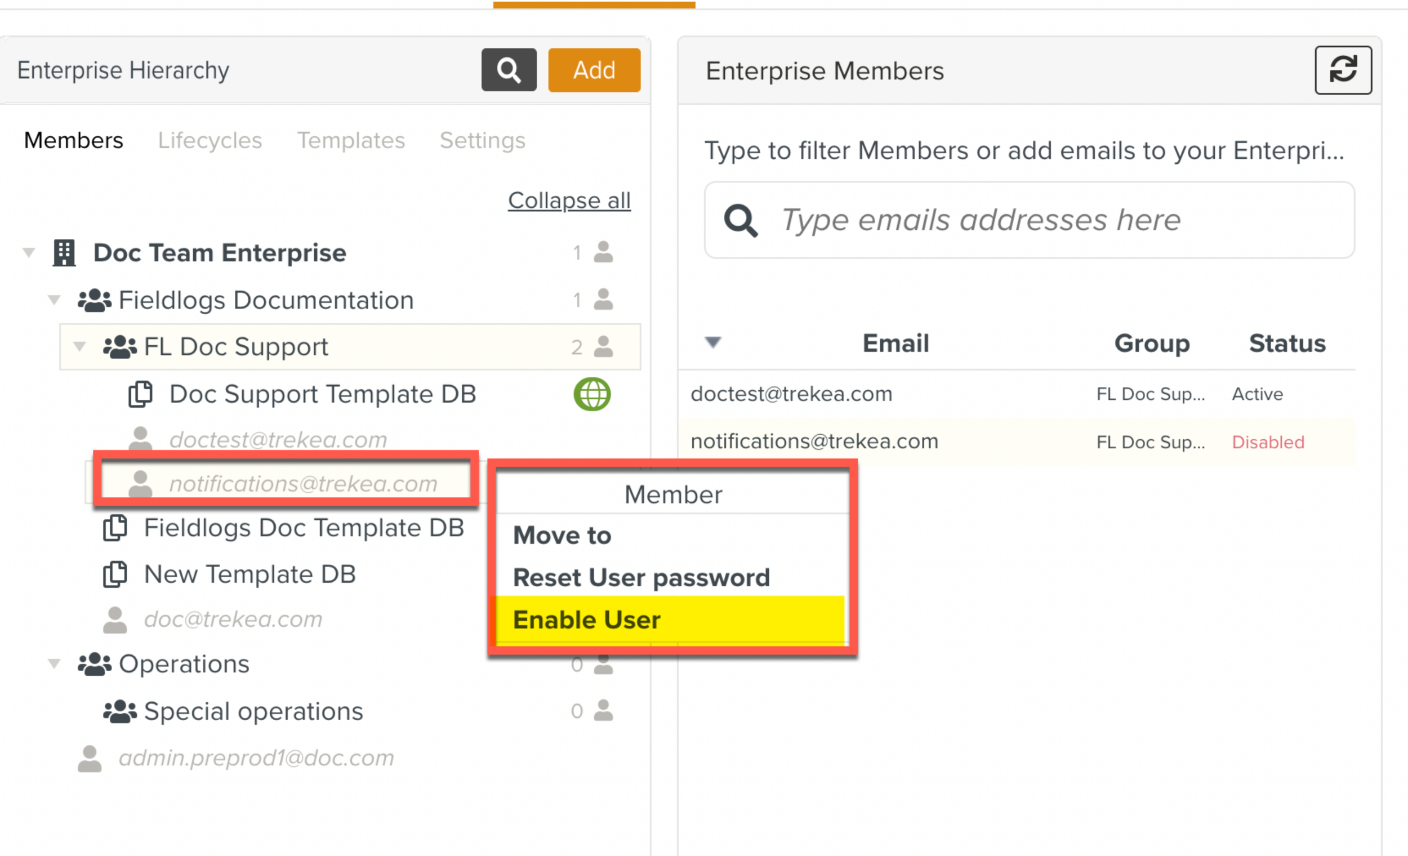Select Reset User password menu option

[641, 578]
